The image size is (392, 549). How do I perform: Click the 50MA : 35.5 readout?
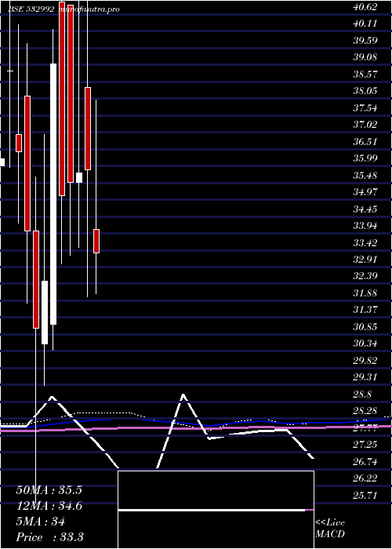click(49, 490)
